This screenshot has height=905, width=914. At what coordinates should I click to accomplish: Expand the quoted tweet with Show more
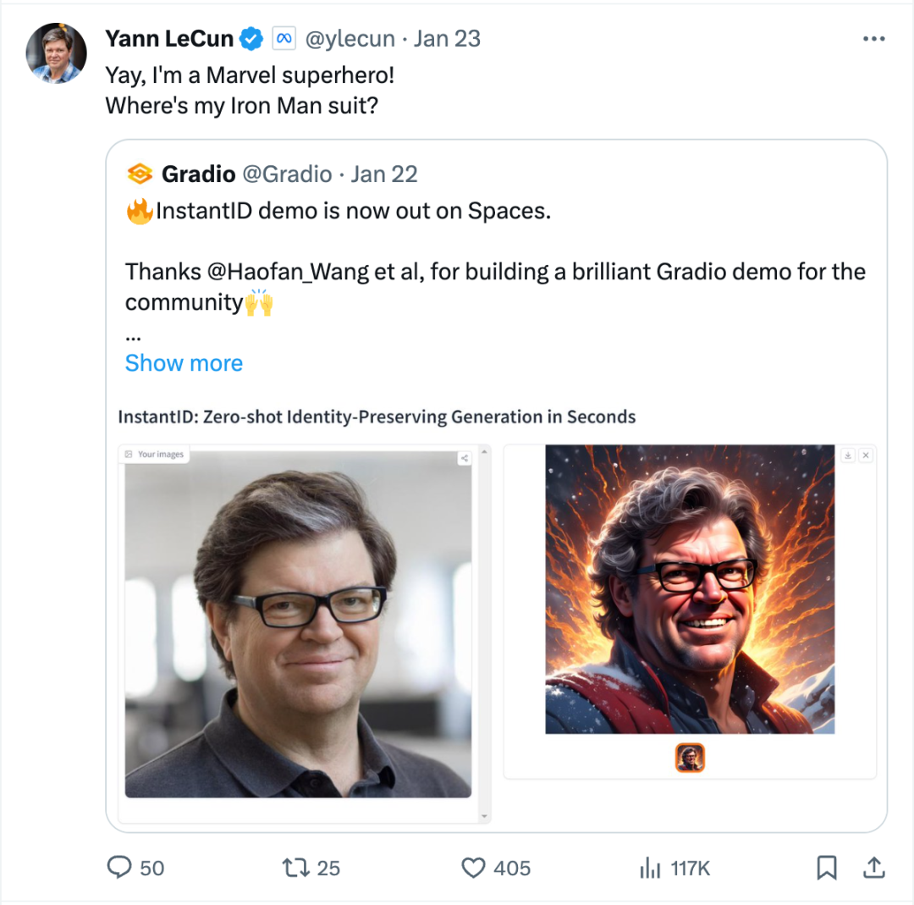184,363
